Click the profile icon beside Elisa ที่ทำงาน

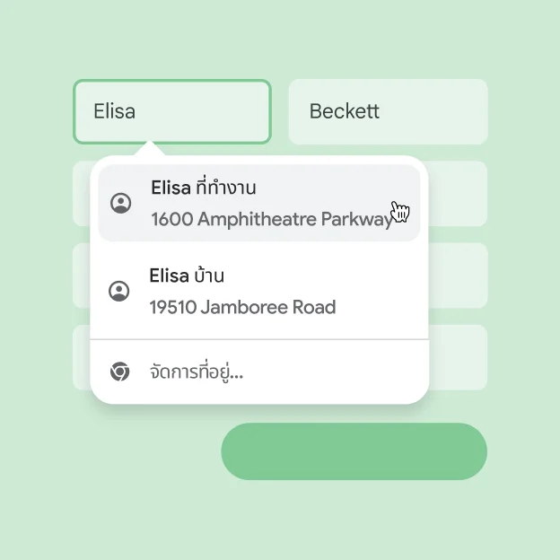coord(120,203)
